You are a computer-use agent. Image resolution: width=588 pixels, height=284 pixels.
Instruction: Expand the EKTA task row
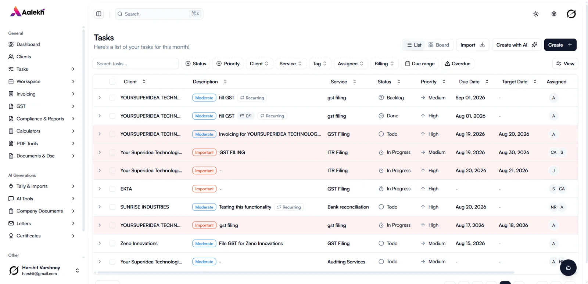tap(100, 189)
